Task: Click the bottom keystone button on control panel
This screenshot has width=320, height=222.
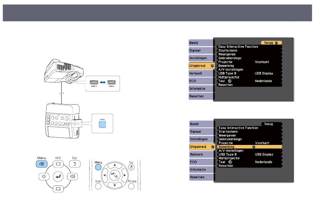Action: (58, 189)
